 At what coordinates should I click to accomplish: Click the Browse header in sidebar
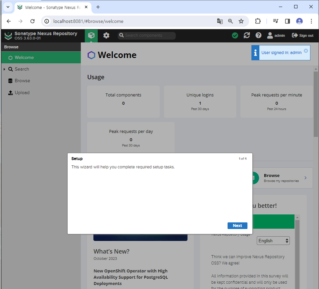11,47
